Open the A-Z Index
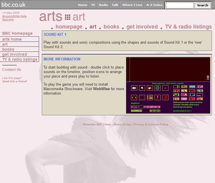This screenshot has height=183, width=215. coord(154,5)
